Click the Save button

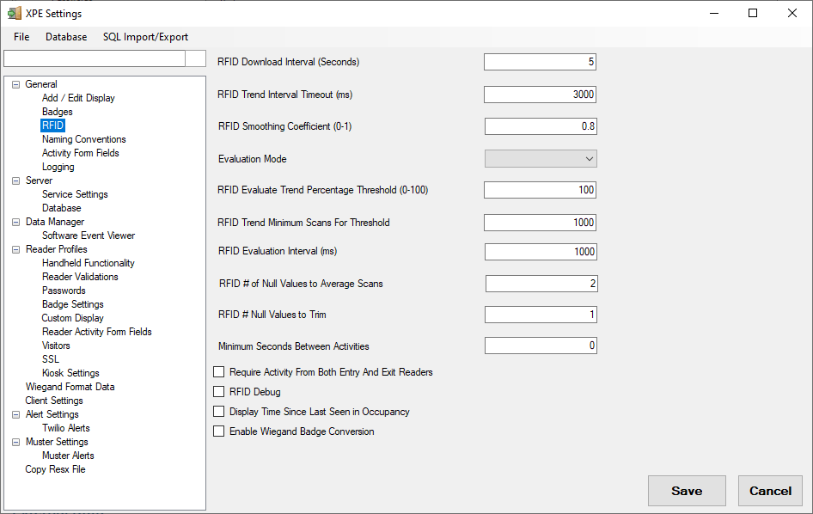tap(687, 491)
